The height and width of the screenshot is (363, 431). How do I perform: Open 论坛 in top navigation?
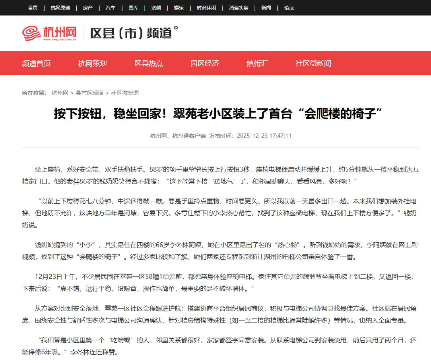[289, 8]
